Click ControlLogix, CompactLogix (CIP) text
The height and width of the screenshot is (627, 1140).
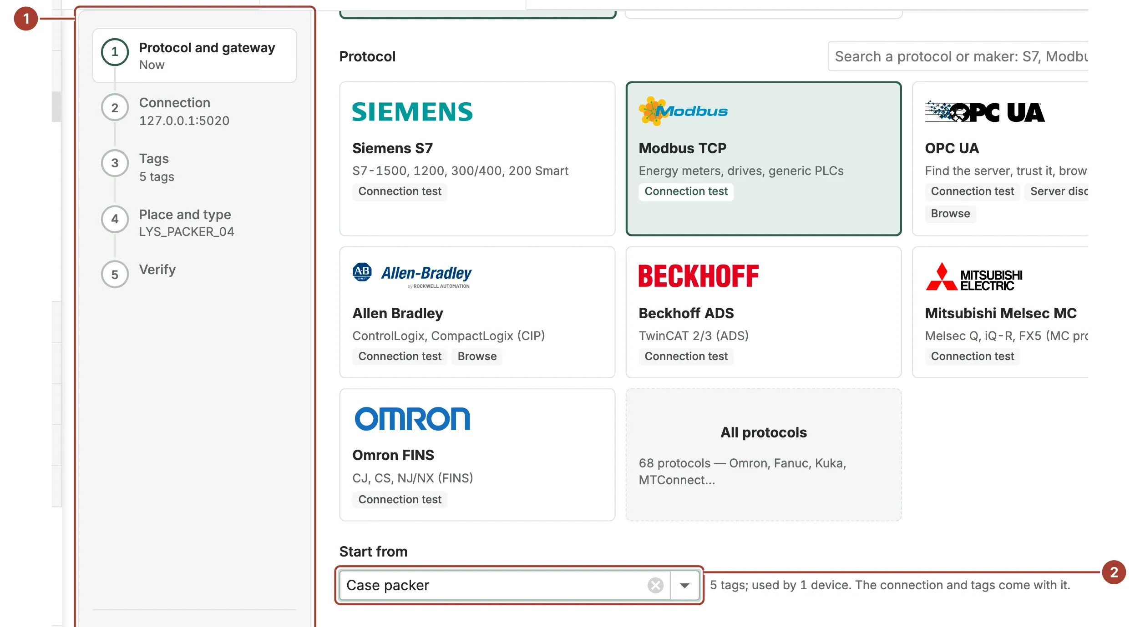pos(448,336)
